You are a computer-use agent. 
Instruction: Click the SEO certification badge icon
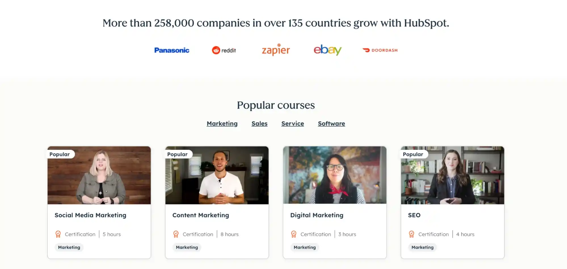pos(412,234)
